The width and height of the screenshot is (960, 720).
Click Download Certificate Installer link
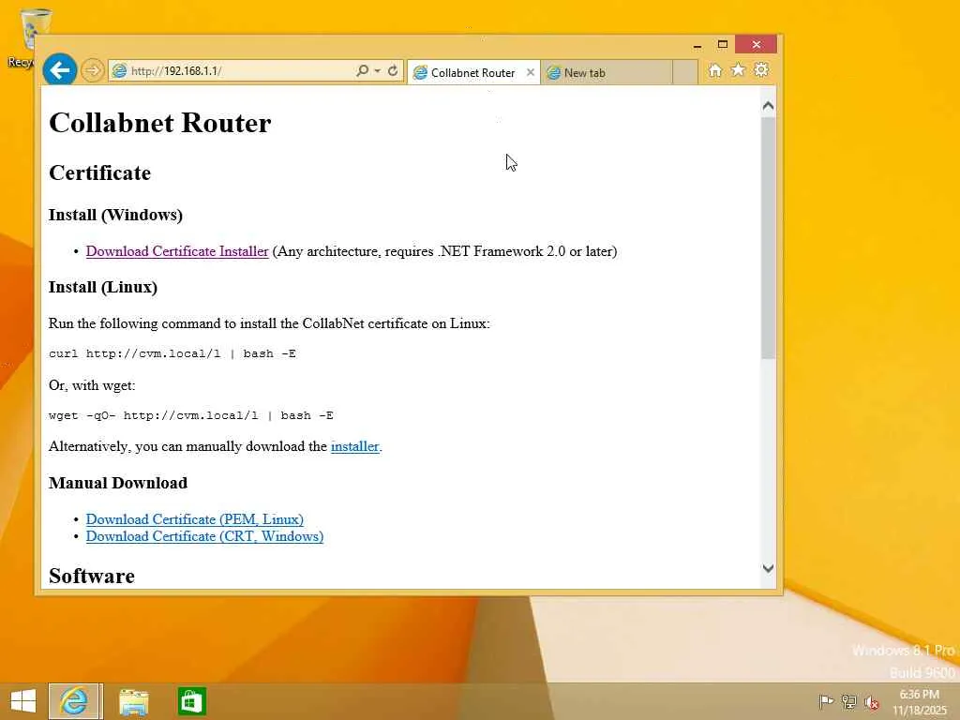177,251
